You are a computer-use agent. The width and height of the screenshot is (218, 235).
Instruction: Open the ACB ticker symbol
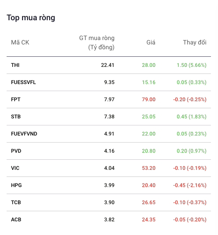pyautogui.click(x=16, y=220)
